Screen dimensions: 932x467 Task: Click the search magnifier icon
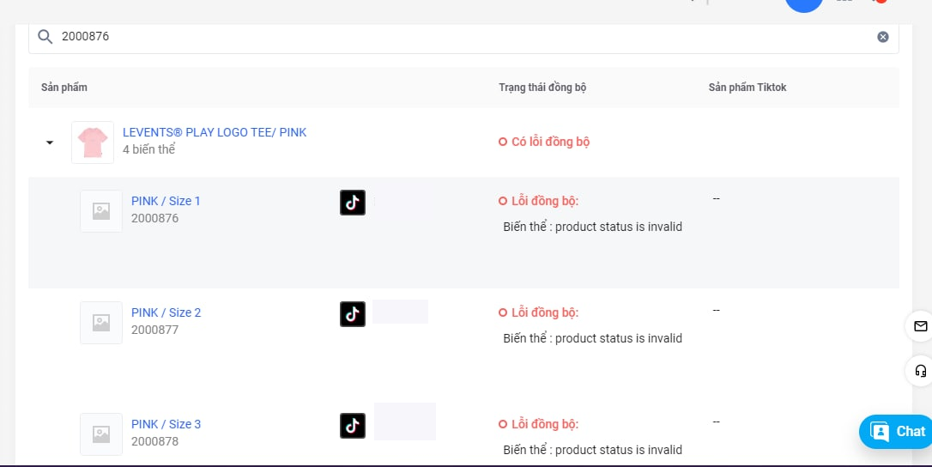pyautogui.click(x=45, y=36)
